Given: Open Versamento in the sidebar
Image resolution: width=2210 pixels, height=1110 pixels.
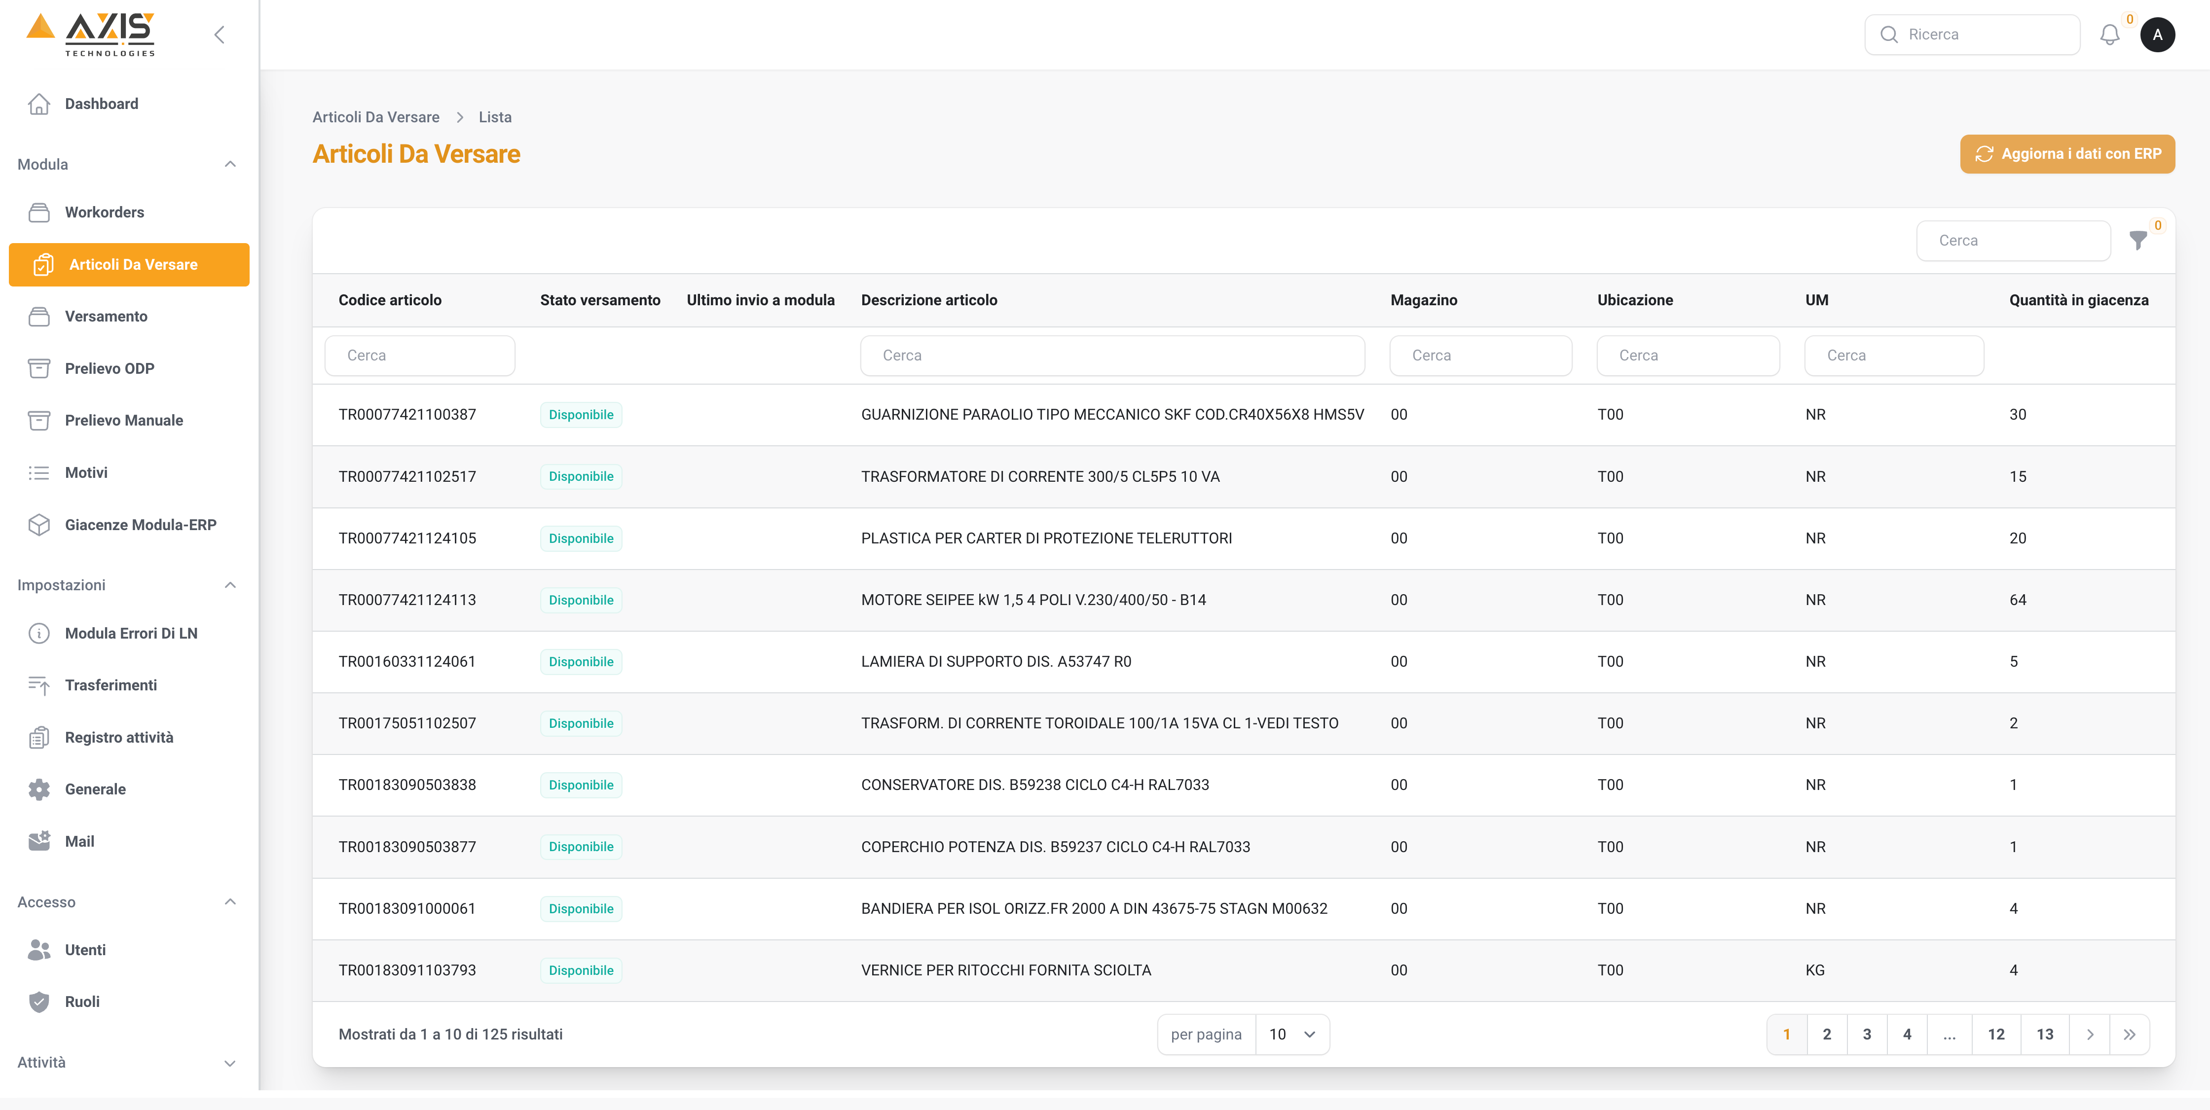Looking at the screenshot, I should (x=107, y=317).
